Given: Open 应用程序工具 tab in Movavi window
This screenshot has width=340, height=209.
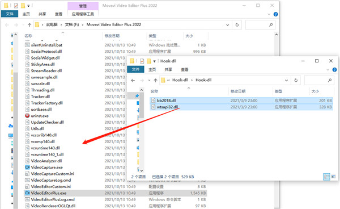Looking at the screenshot, I should point(83,14).
